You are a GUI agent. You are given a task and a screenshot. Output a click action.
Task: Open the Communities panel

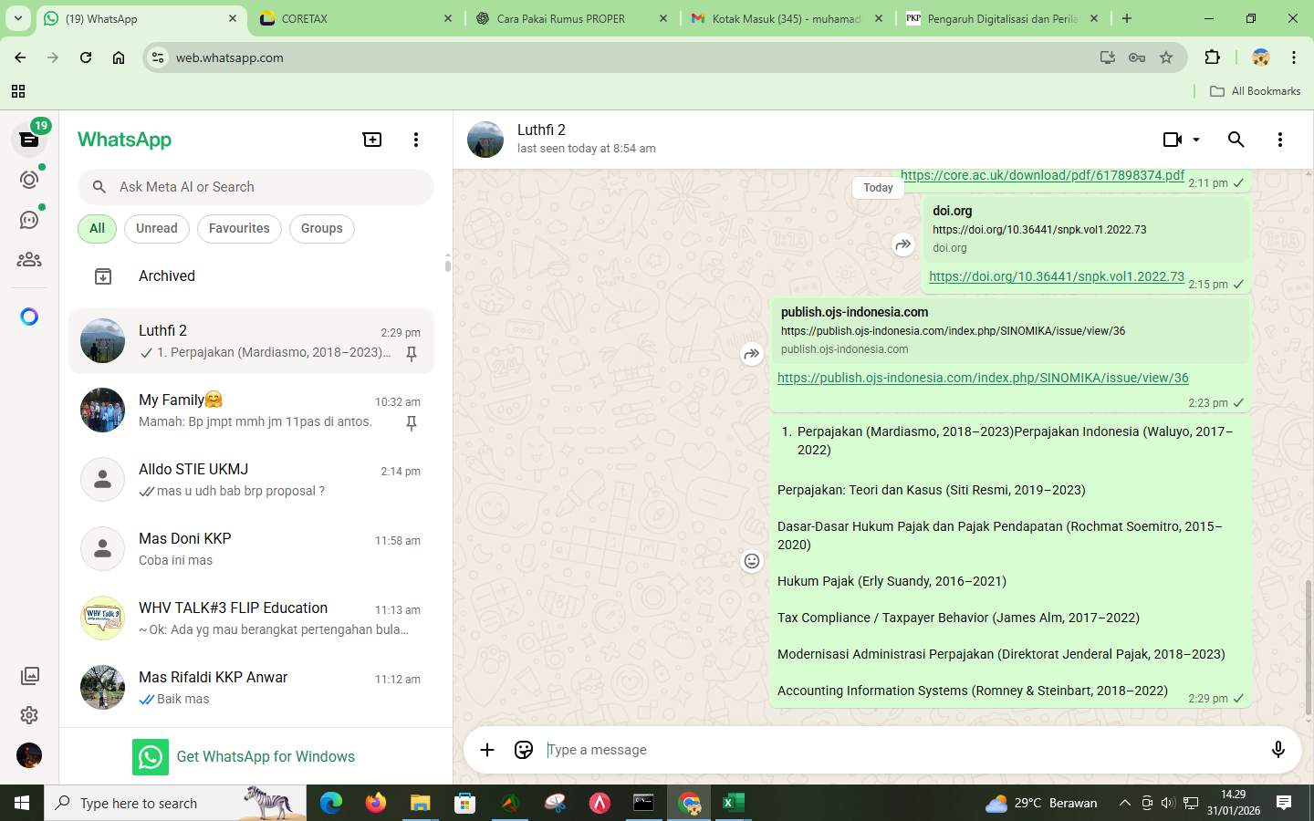click(28, 258)
